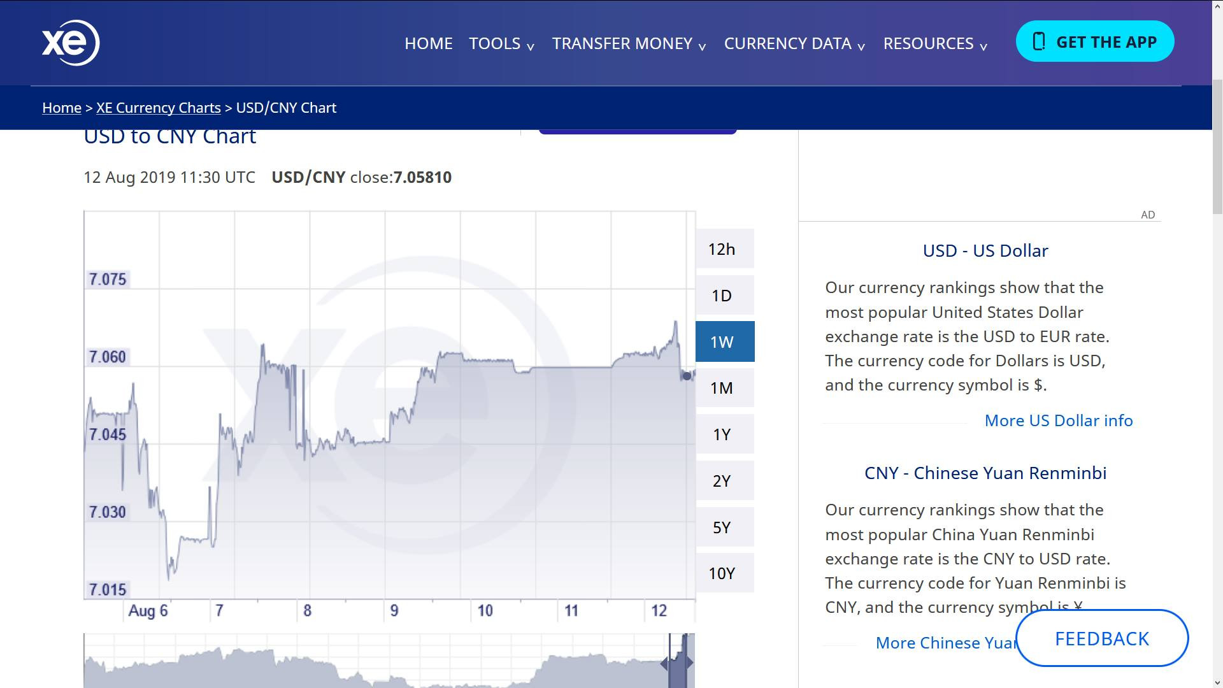Click the current data point dot on chart
The image size is (1223, 688).
687,376
